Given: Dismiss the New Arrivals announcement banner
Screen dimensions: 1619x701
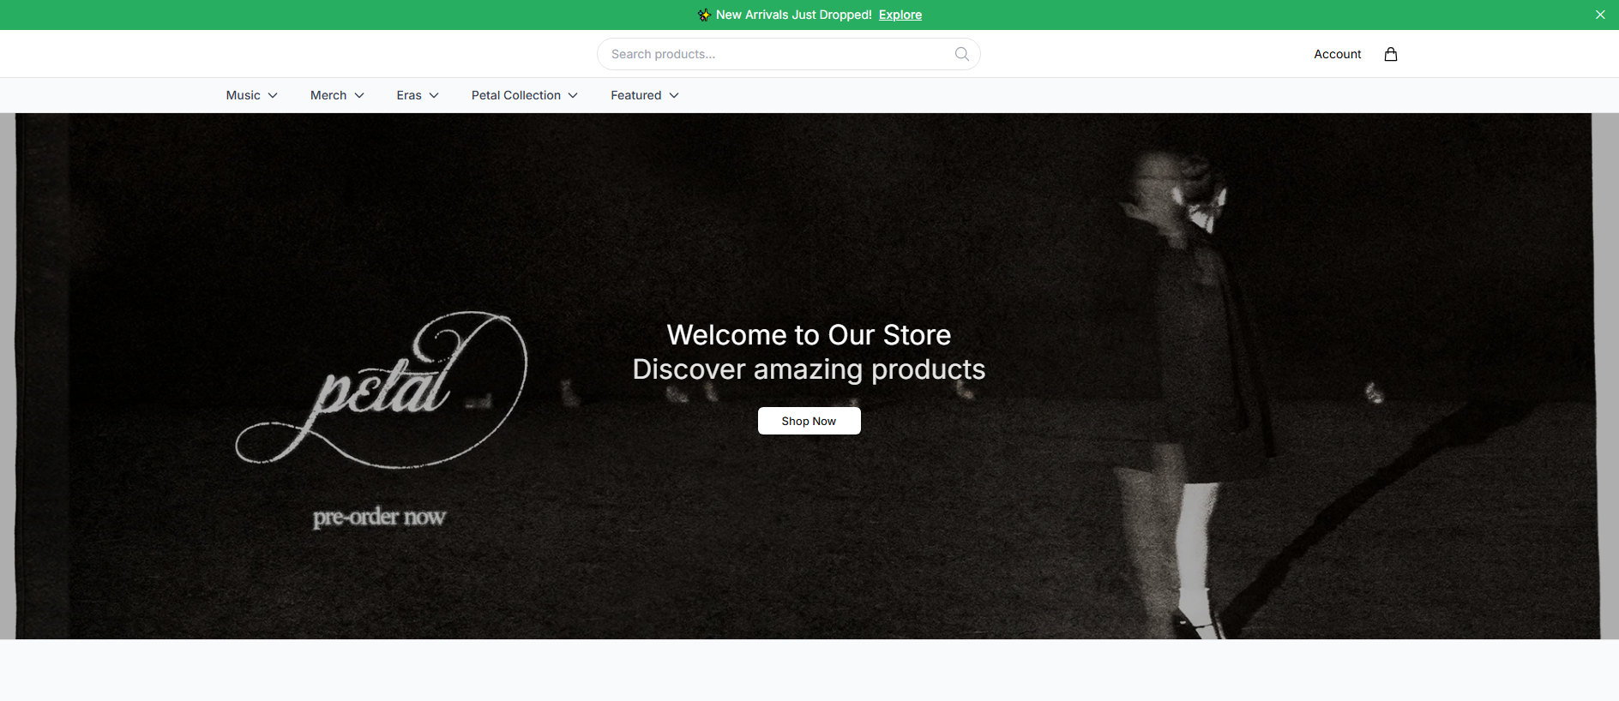Looking at the screenshot, I should 1600,15.
